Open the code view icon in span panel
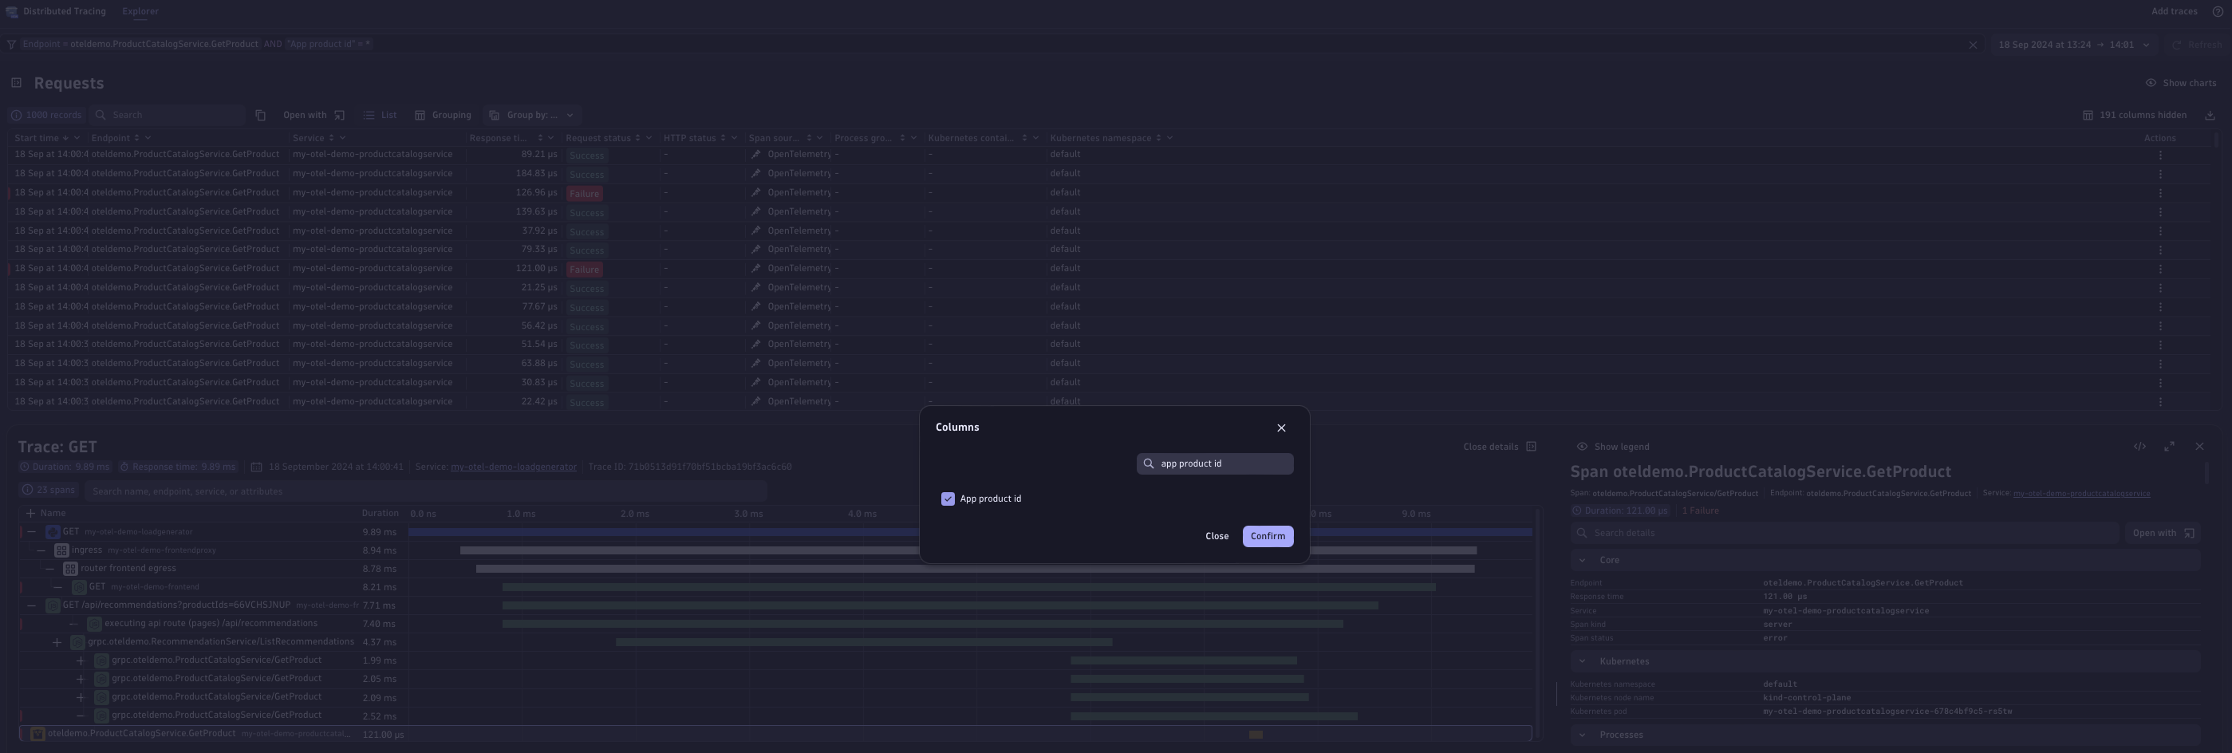This screenshot has width=2232, height=753. (2140, 446)
